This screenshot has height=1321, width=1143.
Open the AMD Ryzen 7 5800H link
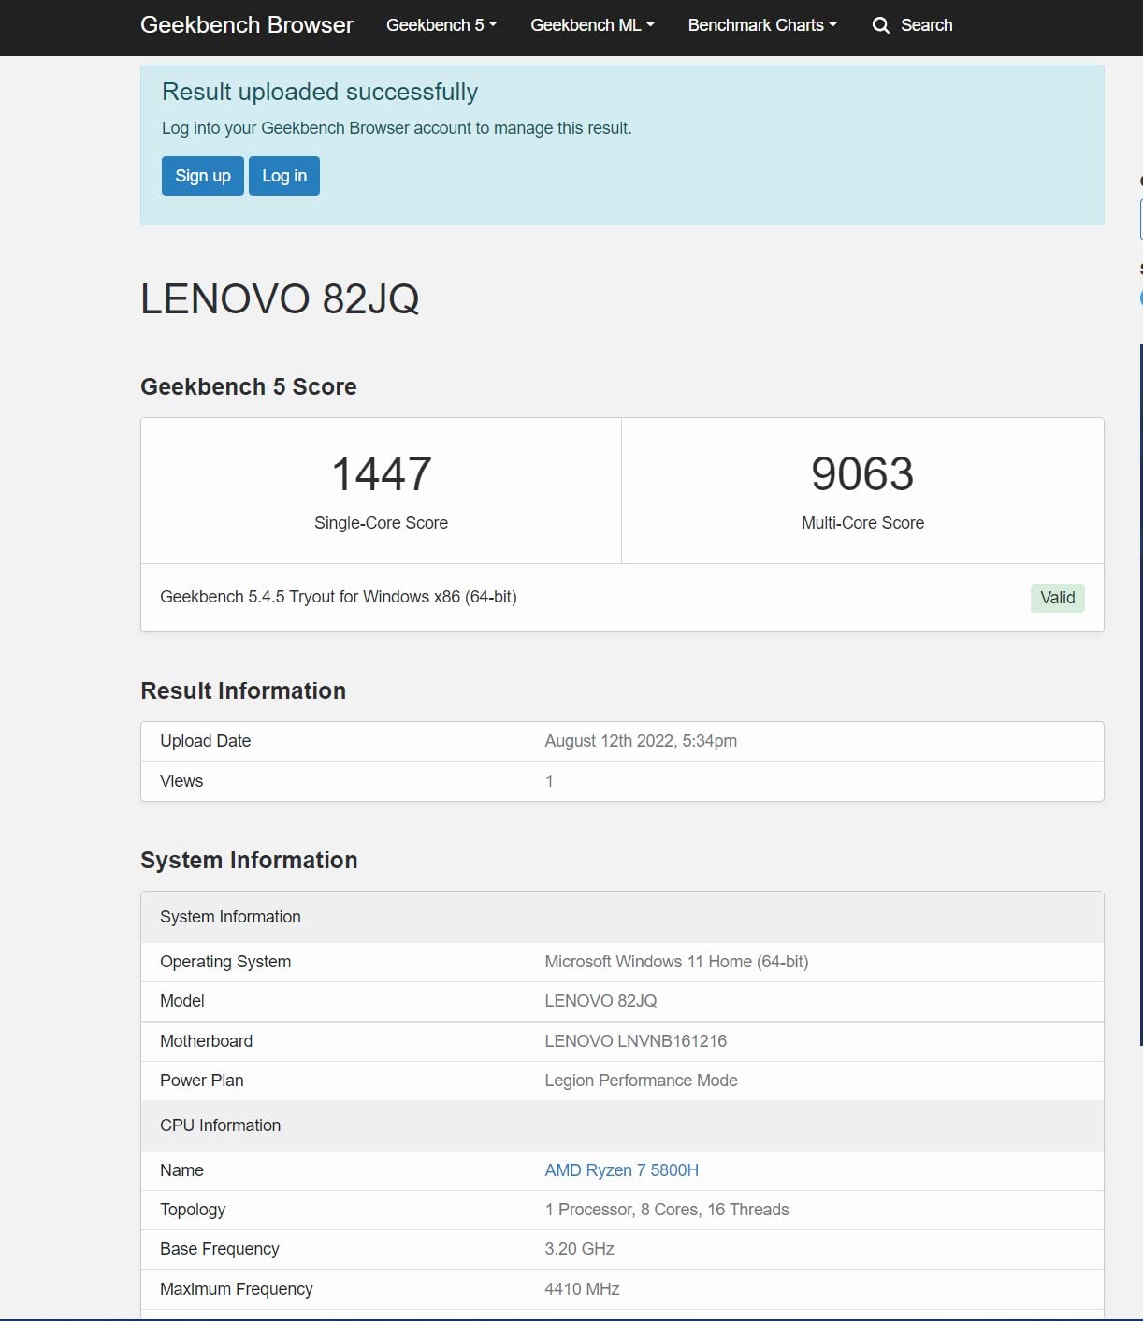(x=622, y=1170)
